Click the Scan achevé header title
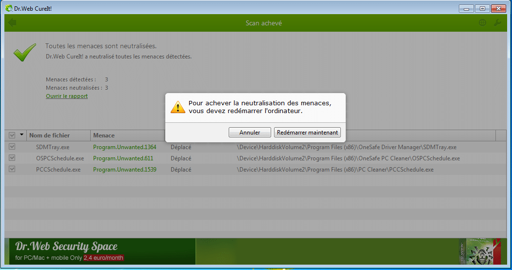Image resolution: width=512 pixels, height=270 pixels. point(264,23)
